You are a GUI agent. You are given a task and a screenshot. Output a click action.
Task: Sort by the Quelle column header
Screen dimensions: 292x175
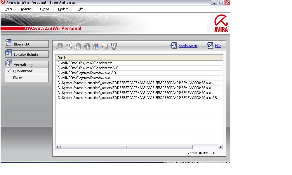[139, 58]
